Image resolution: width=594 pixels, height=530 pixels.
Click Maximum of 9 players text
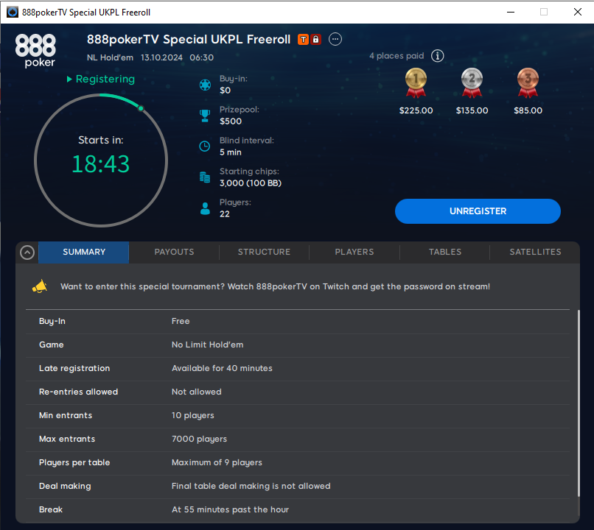(217, 462)
